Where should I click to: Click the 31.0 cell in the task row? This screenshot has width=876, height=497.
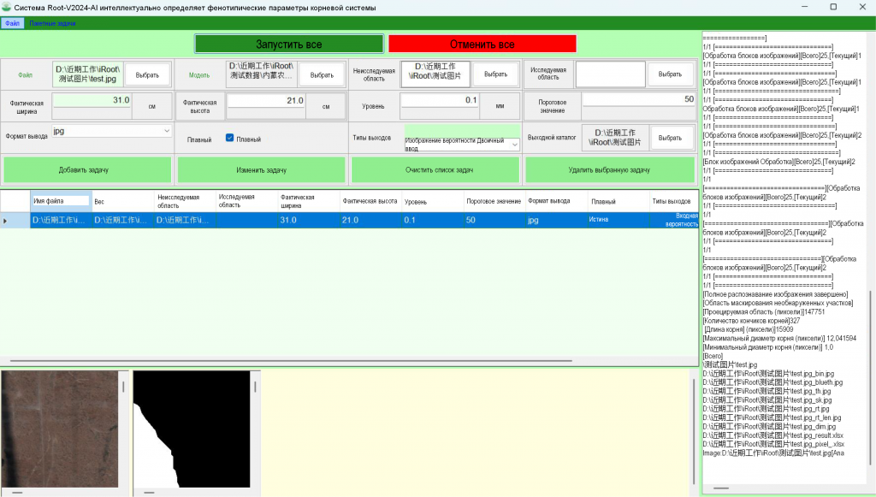point(308,220)
